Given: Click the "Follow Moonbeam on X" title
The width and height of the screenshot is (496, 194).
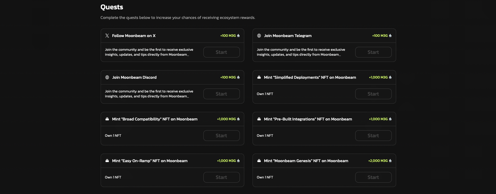Looking at the screenshot, I should tap(134, 36).
